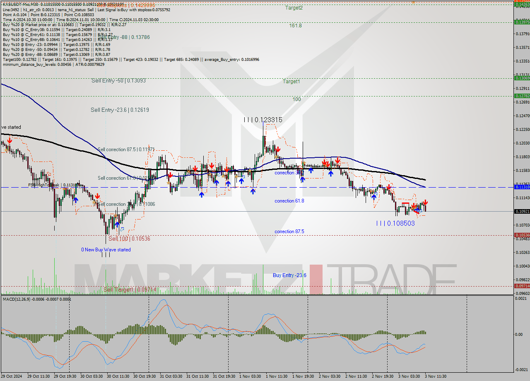
Task: Select Sell Entry -23.6 | 0.12619 label
Action: 120,110
